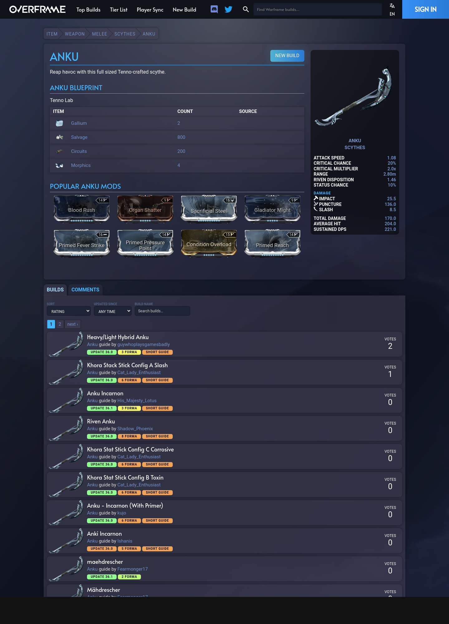Image resolution: width=449 pixels, height=624 pixels.
Task: Open Khora Stat Stick Config C Corrosive build
Action: (x=130, y=449)
